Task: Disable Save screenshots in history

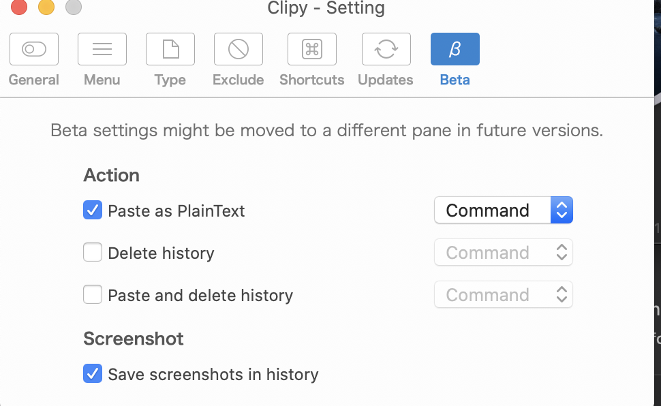Action: coord(93,374)
